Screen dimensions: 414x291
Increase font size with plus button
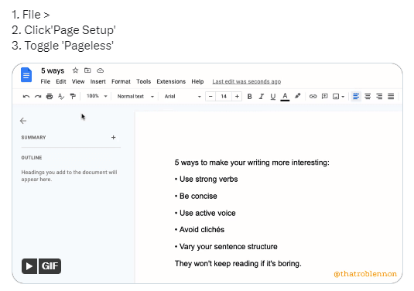237,97
